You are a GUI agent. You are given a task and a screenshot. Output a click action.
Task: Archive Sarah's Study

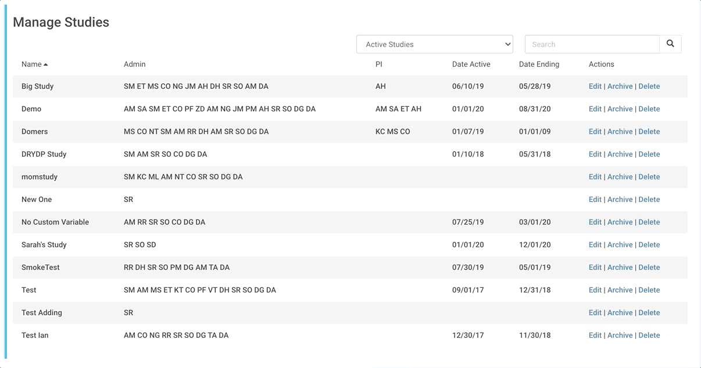620,245
